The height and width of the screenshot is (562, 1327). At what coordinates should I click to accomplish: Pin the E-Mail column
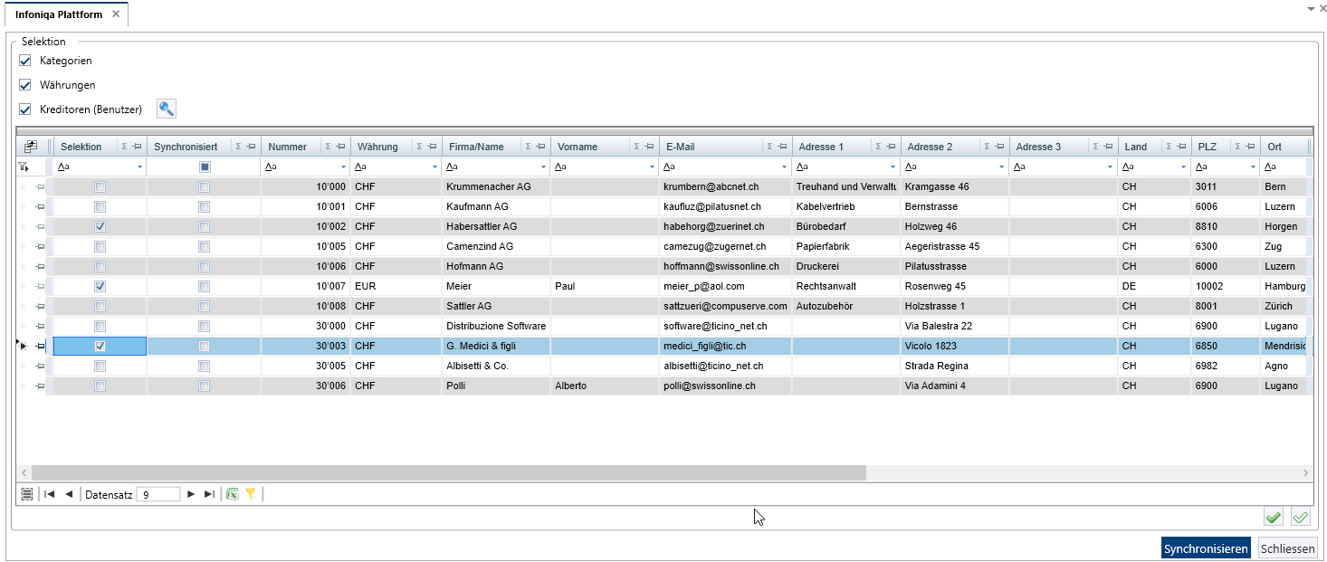coord(782,147)
